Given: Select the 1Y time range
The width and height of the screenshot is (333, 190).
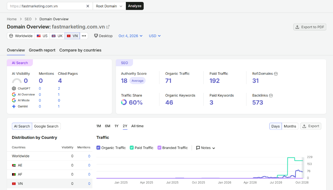Looking at the screenshot, I should (x=116, y=126).
